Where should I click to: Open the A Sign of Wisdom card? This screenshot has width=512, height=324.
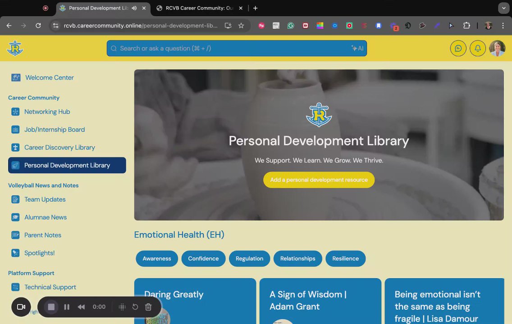[x=320, y=301]
